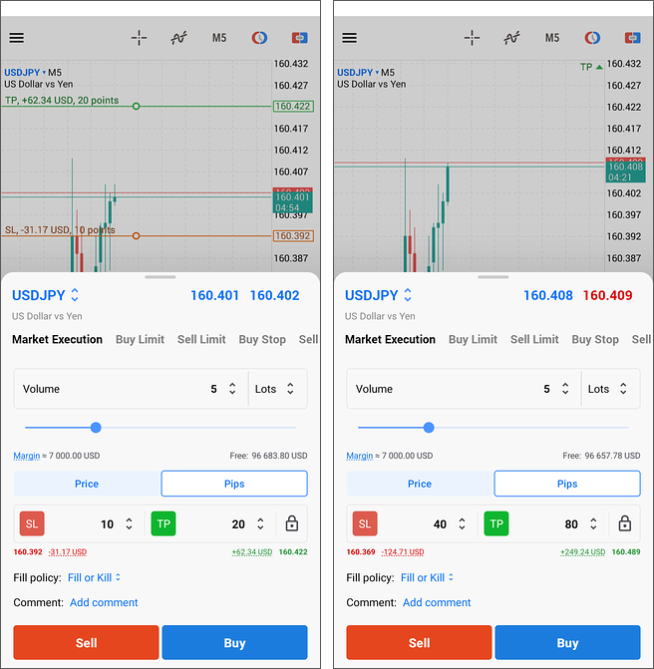
Task: Toggle lock icon beside TP 80
Action: [624, 523]
